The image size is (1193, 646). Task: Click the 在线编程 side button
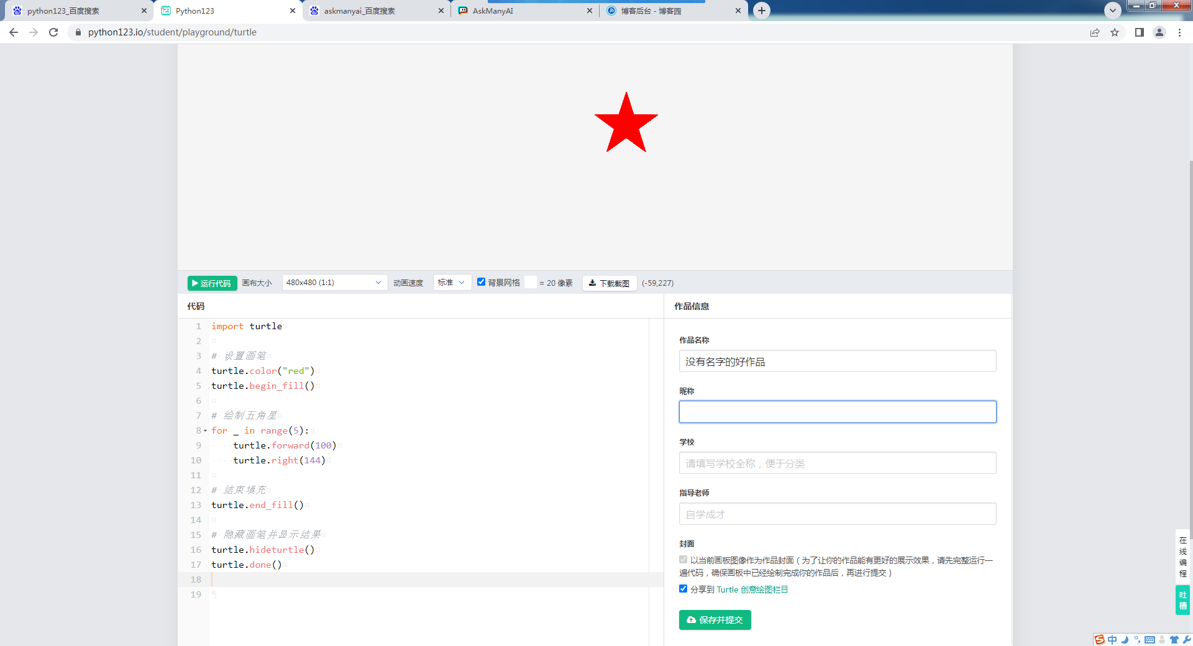[1183, 557]
